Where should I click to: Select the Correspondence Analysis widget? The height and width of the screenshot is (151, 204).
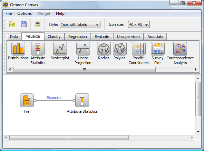pos(180,49)
